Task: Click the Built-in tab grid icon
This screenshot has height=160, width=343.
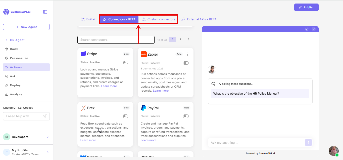Action: [x=82, y=19]
